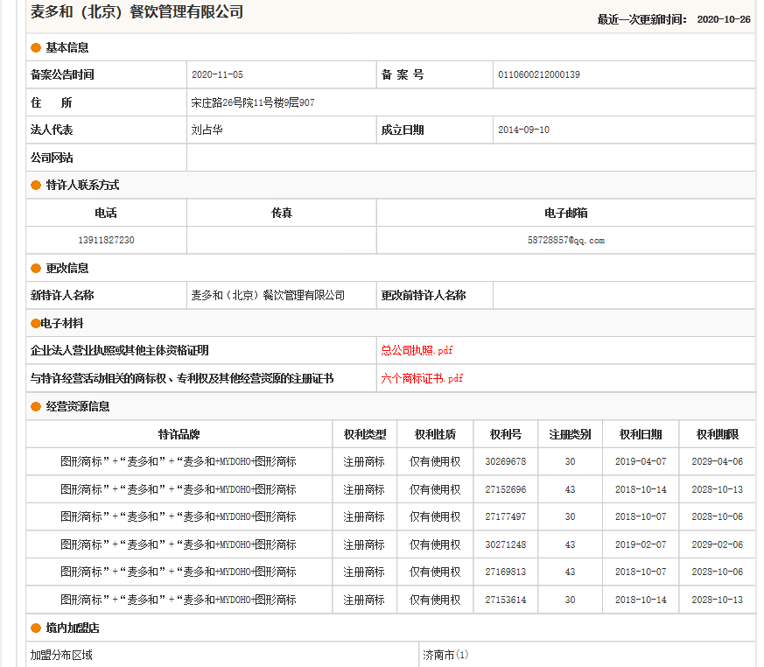This screenshot has height=667, width=764.
Task: Open the 济南市 (1) franchise region link
Action: (x=445, y=655)
